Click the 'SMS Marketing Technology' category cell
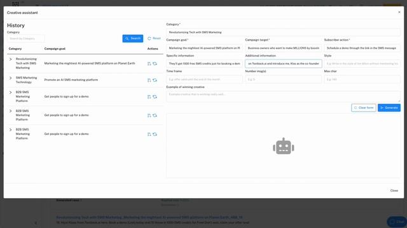Viewport: 407px width, 228px height. pos(26,80)
